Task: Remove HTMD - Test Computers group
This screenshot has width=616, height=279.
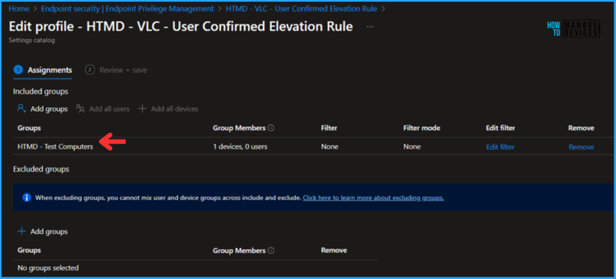Action: point(581,147)
